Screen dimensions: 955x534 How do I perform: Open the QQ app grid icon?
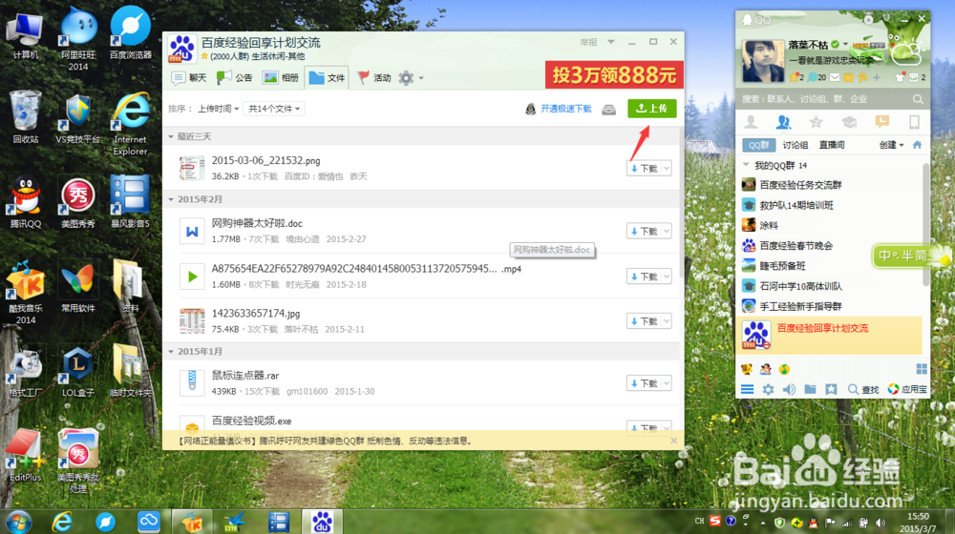[922, 369]
